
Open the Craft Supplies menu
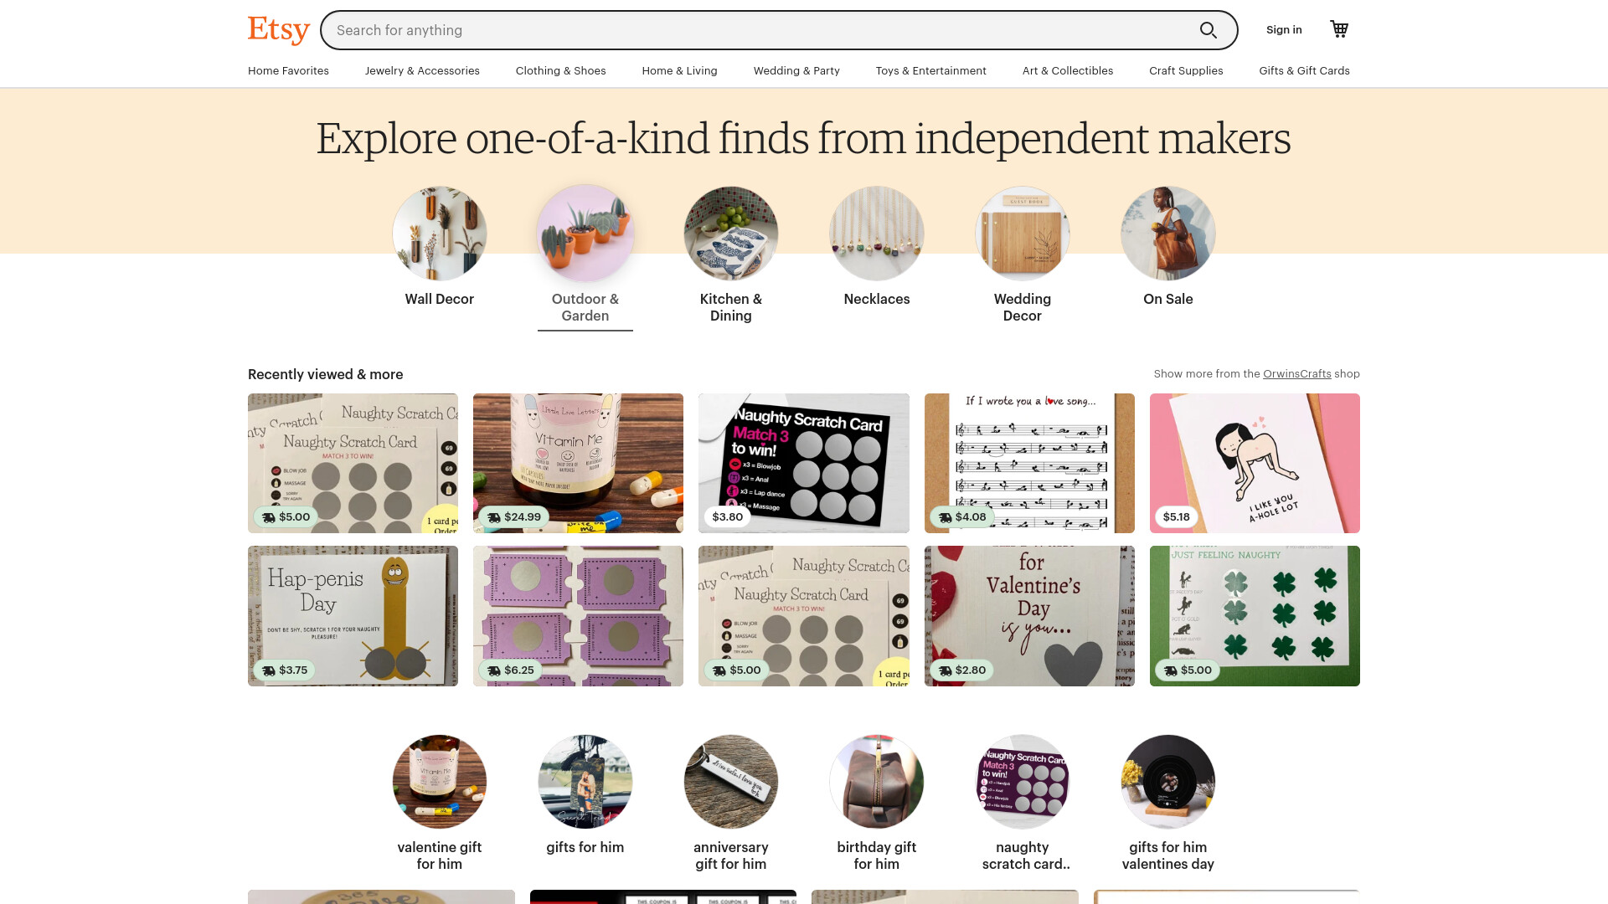click(x=1186, y=71)
